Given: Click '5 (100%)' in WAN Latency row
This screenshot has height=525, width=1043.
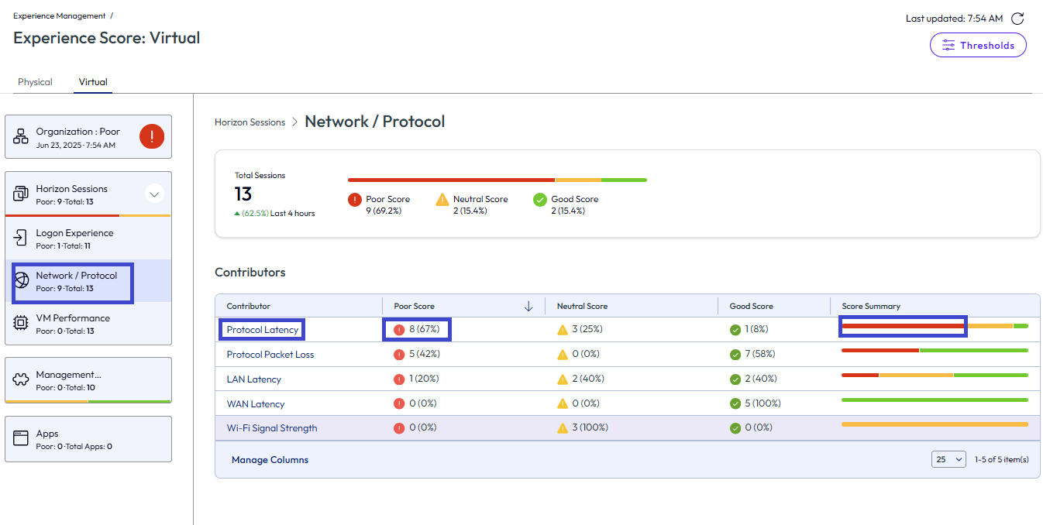Looking at the screenshot, I should click(x=763, y=403).
